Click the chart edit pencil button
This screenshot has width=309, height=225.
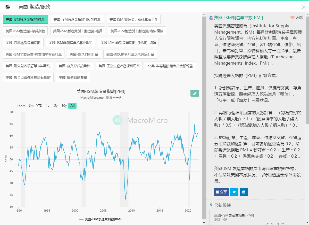(x=195, y=93)
